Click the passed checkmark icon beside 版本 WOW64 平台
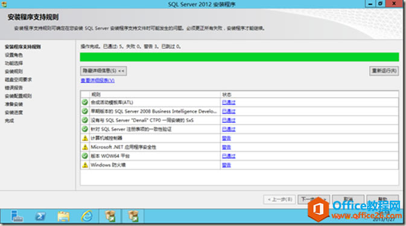 pos(85,156)
